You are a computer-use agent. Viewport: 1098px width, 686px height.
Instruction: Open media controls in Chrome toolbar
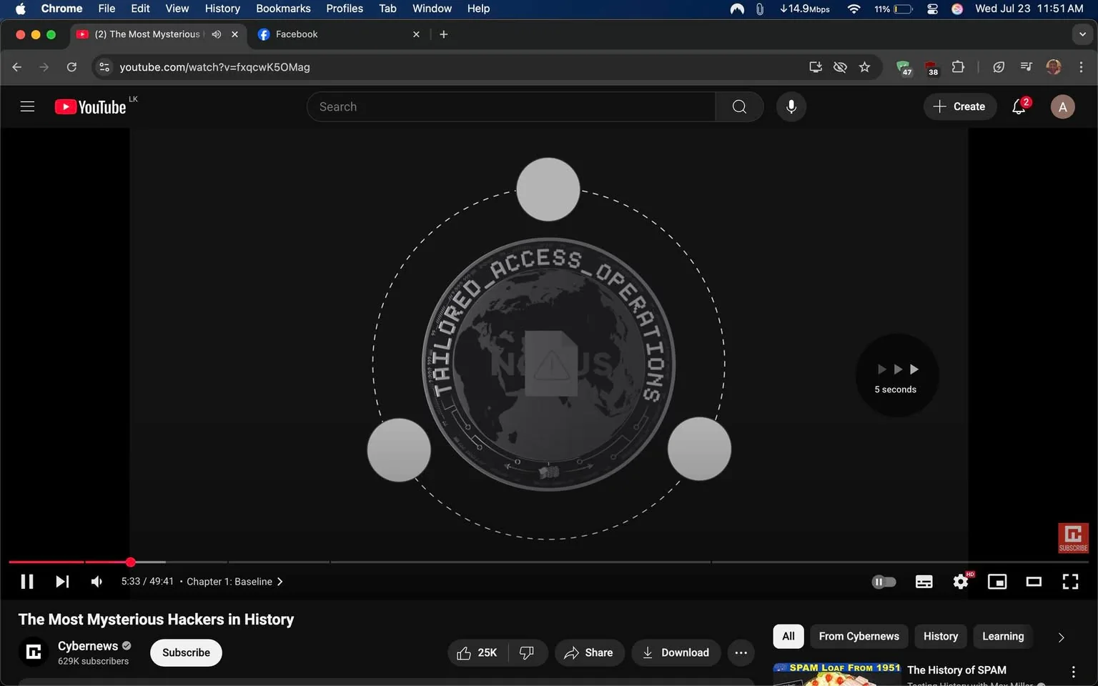click(1027, 67)
